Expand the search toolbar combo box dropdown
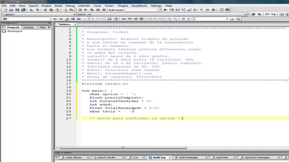This screenshot has height=162, width=289. point(227,19)
